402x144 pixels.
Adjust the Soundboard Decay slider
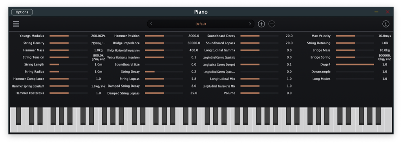click(259, 36)
